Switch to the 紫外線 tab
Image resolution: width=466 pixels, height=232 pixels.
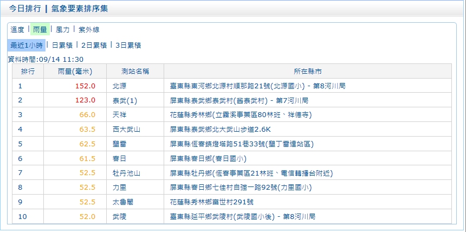tap(88, 30)
